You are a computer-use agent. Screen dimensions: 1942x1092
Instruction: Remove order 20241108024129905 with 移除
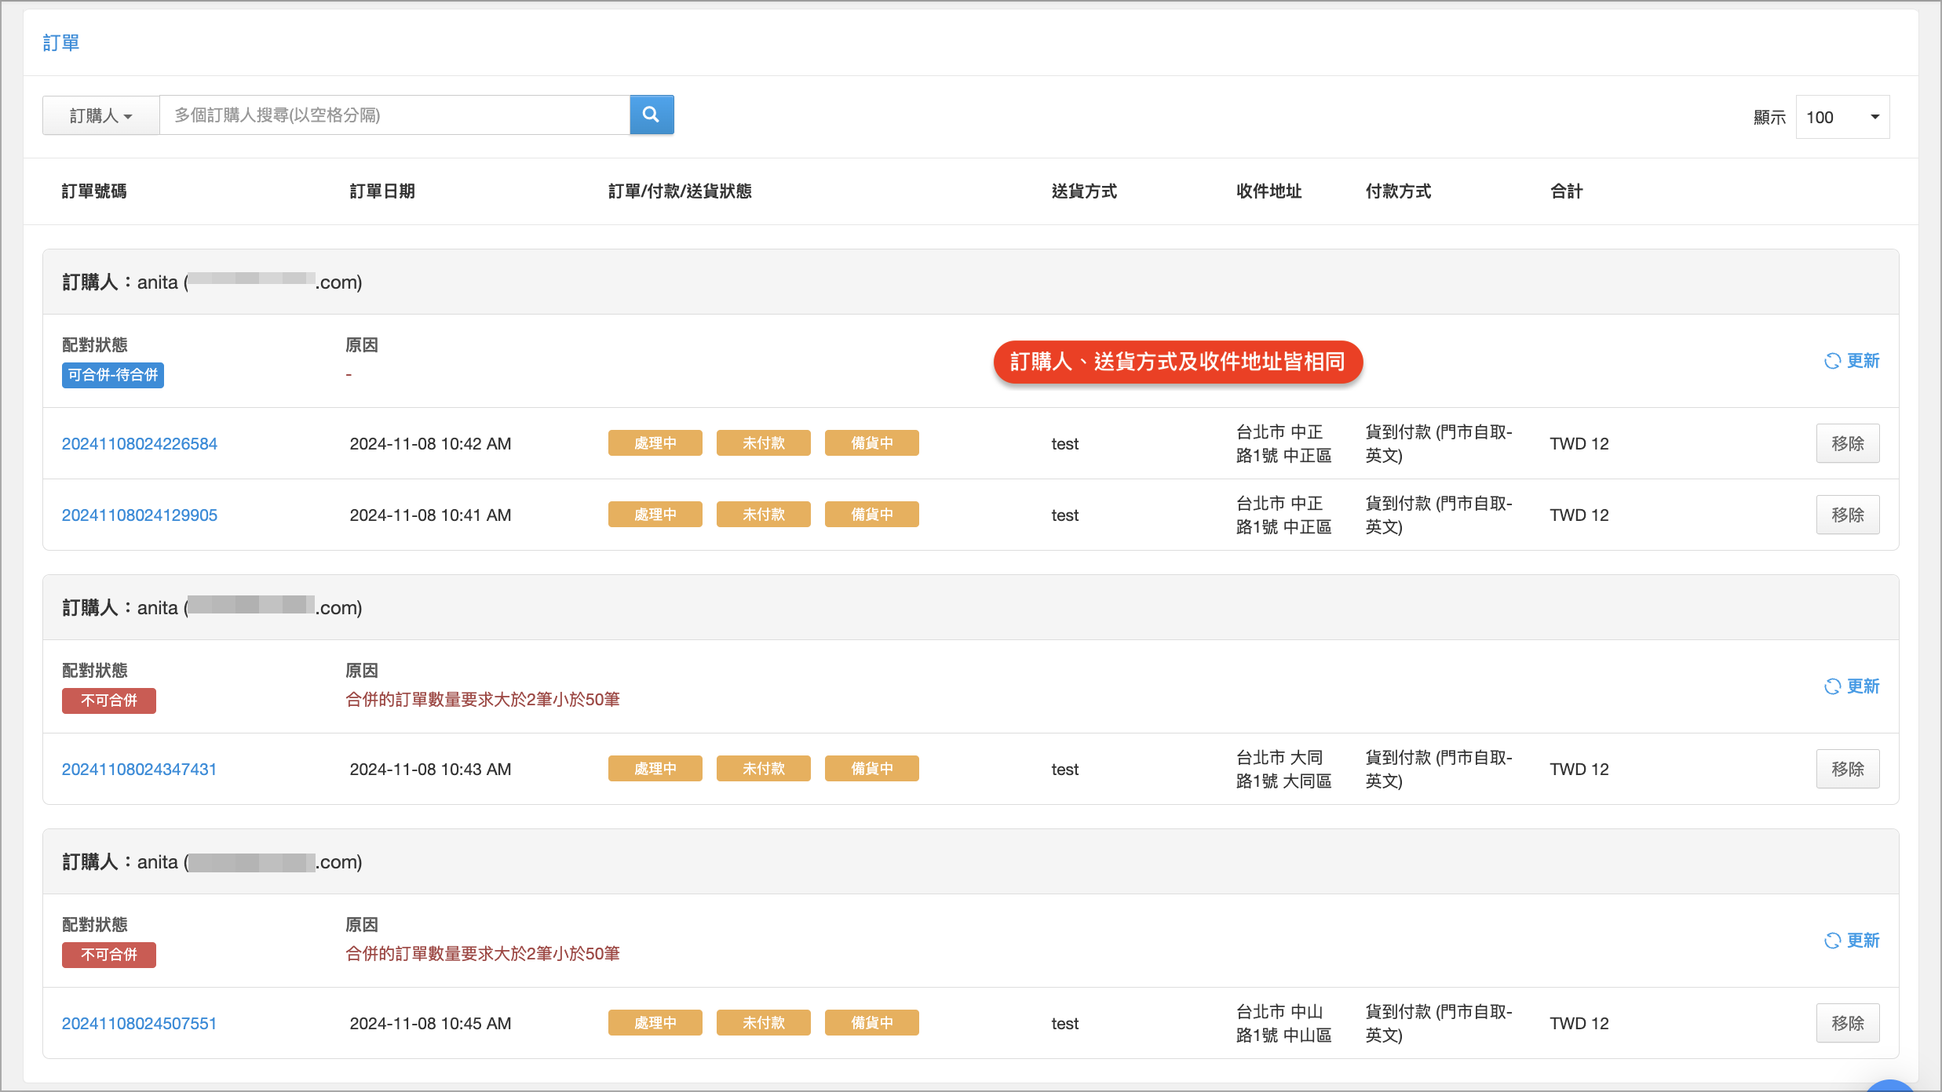tap(1848, 515)
